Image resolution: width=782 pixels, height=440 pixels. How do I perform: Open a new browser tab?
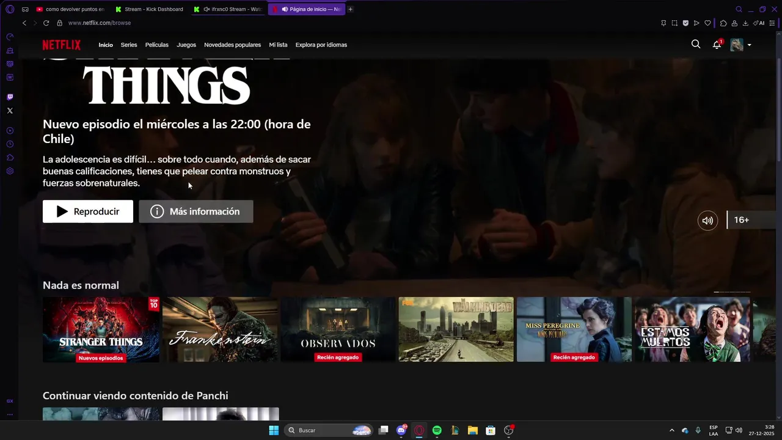(x=350, y=9)
